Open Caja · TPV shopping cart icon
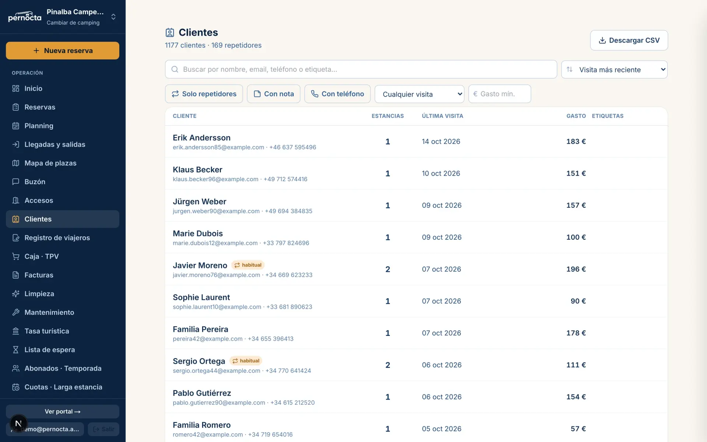The height and width of the screenshot is (442, 707). pos(15,256)
